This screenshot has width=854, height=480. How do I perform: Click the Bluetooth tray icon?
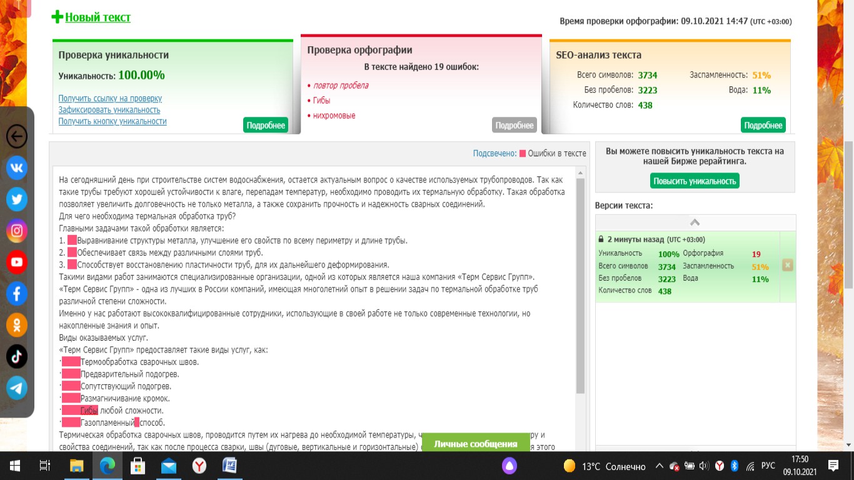(x=735, y=466)
